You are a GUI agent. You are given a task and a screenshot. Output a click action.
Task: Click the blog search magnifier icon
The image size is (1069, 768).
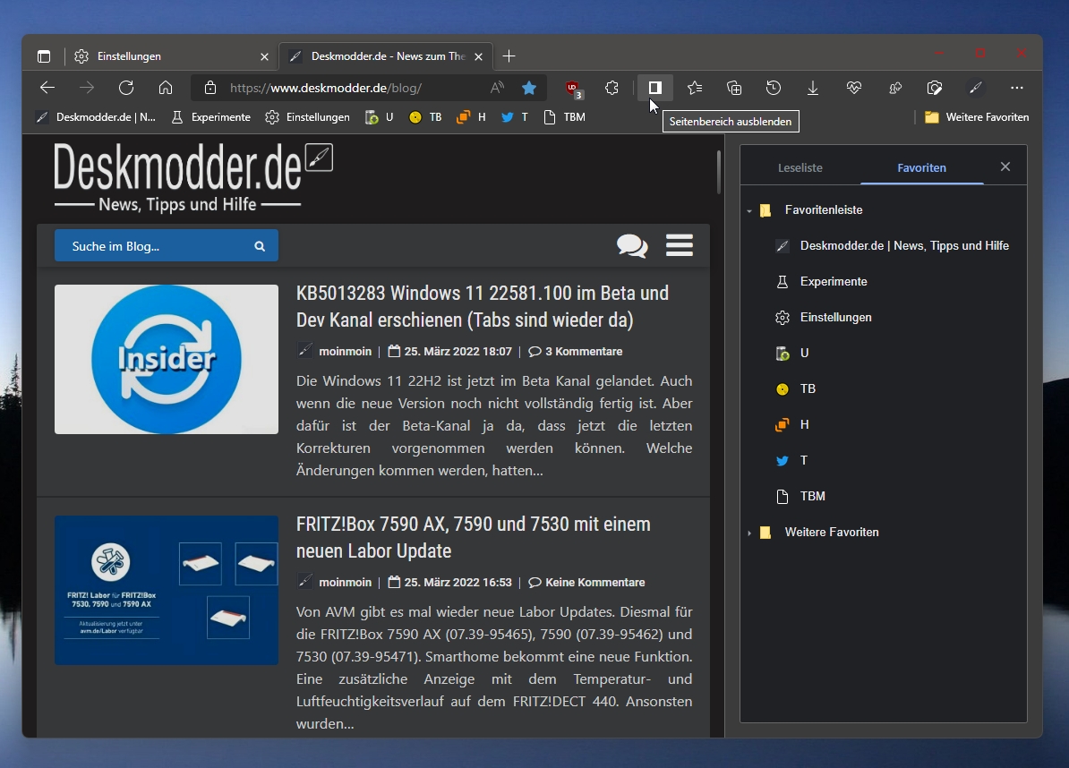click(260, 247)
